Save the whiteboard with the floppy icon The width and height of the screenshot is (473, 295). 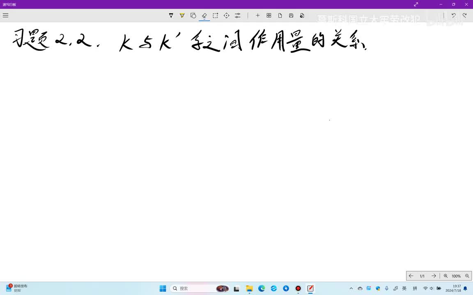(291, 15)
